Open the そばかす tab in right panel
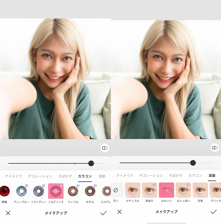This screenshot has width=221, height=224. 176,175
